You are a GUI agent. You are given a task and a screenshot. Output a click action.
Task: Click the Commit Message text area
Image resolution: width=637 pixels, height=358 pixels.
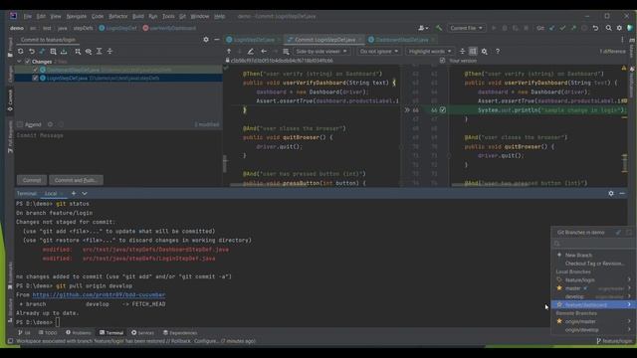tap(118, 152)
